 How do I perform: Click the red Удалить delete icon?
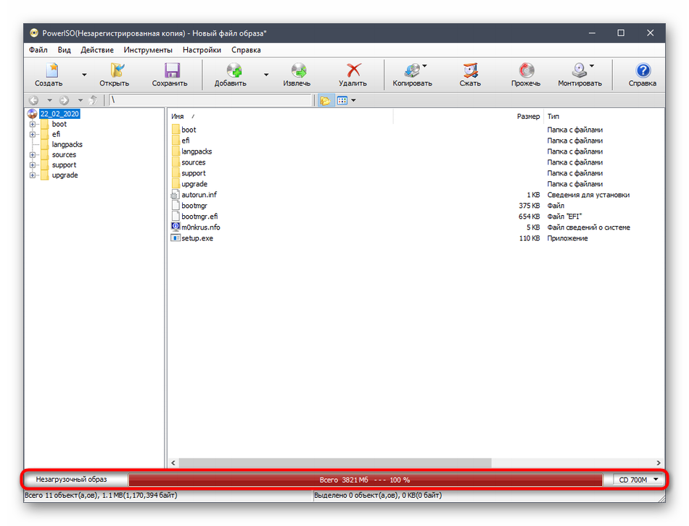(352, 74)
